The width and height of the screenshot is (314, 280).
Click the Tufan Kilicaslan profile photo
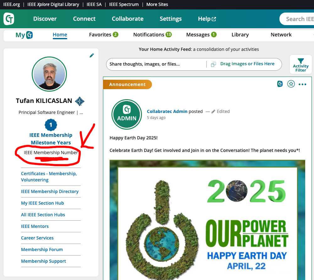coord(49,74)
